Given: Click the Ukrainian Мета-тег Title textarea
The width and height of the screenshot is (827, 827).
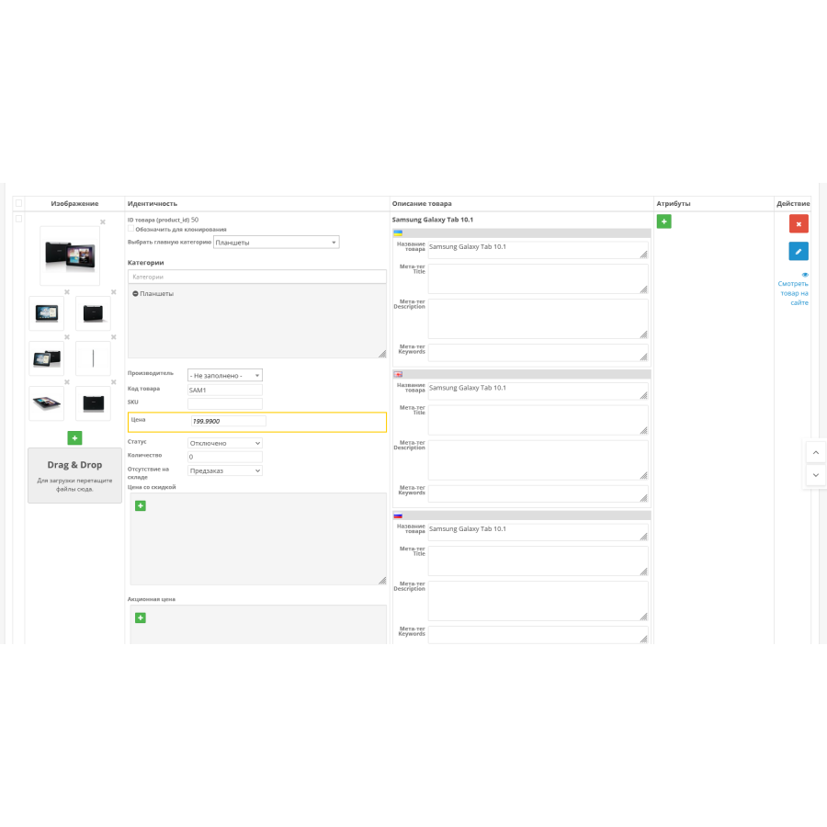Looking at the screenshot, I should (538, 278).
